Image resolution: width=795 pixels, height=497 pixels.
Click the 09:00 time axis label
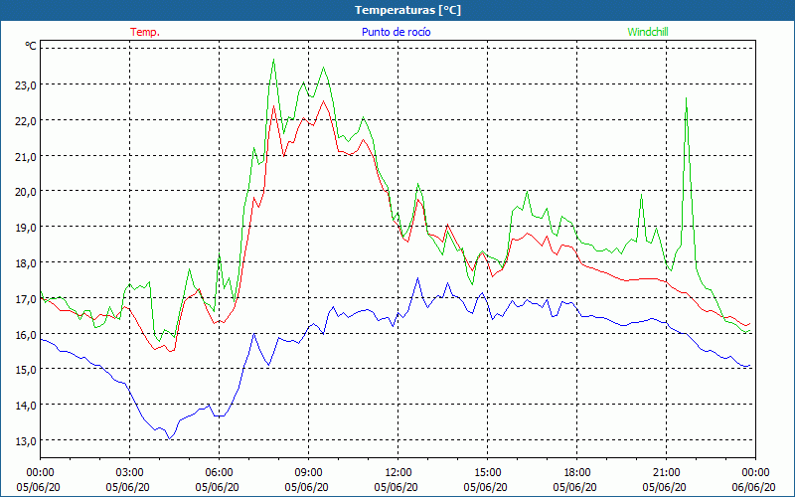click(309, 473)
